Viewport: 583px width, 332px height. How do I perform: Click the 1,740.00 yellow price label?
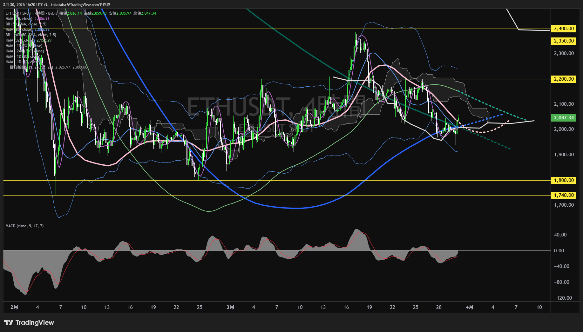(x=564, y=195)
